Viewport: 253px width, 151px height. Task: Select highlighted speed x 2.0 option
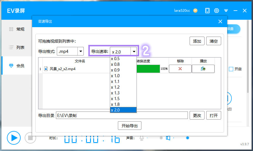[123, 110]
